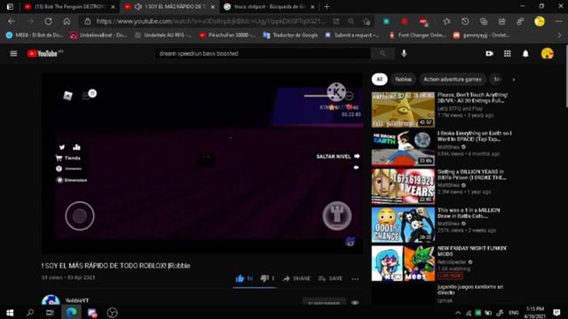This screenshot has height=319, width=568.
Task: Dislike the video with thumbs down
Action: pos(267,278)
